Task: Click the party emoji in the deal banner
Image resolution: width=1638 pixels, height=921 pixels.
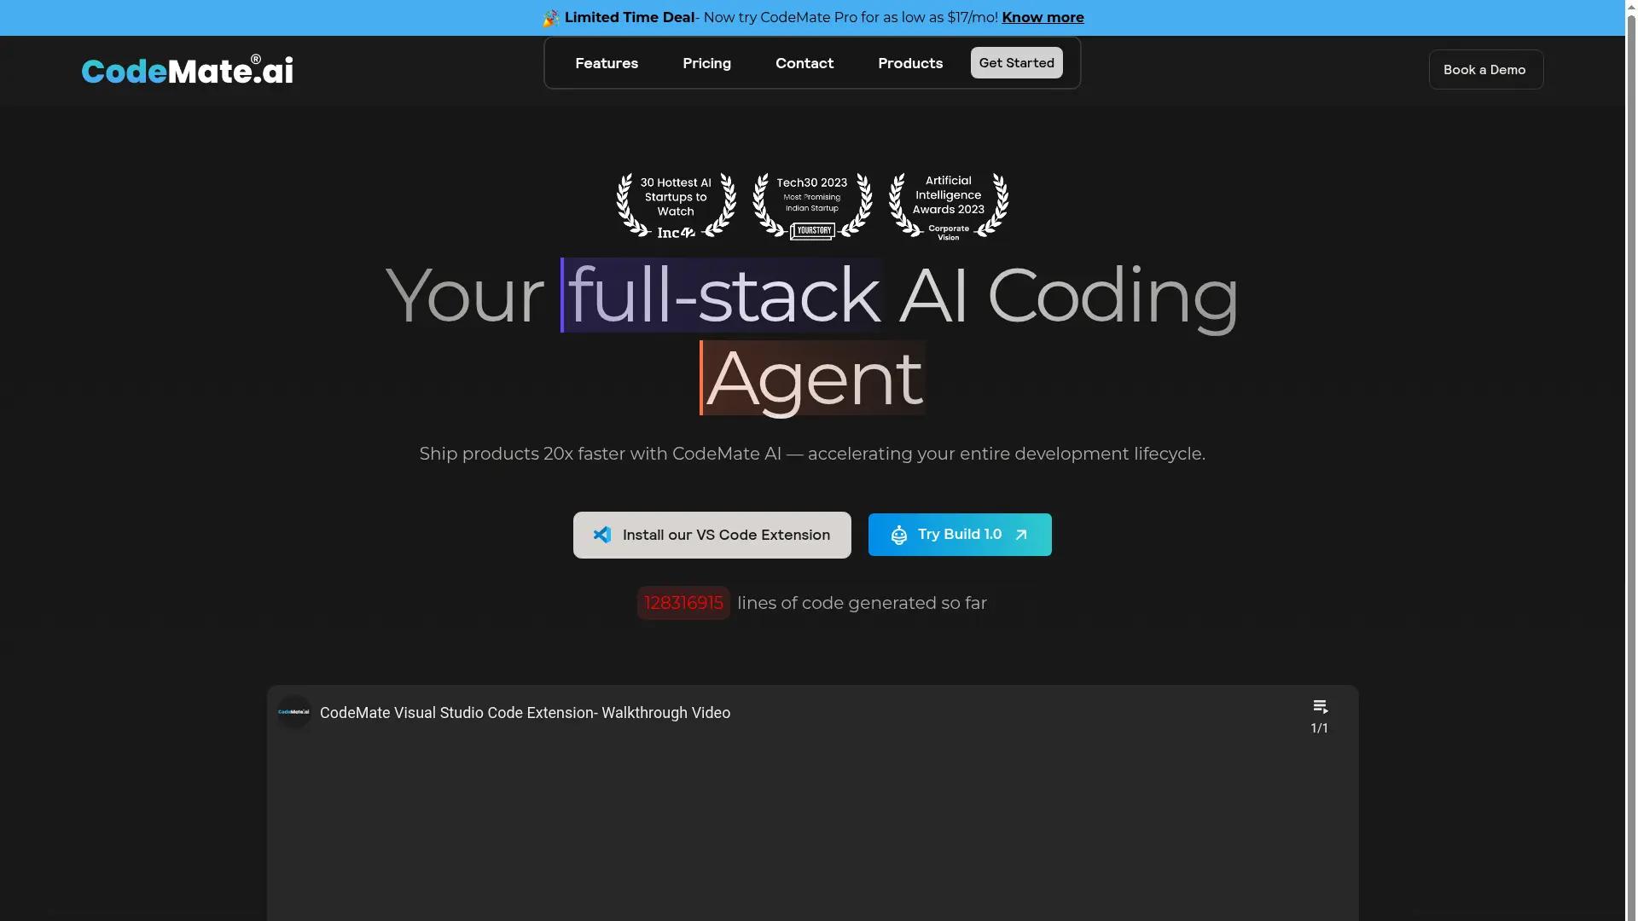Action: point(550,17)
